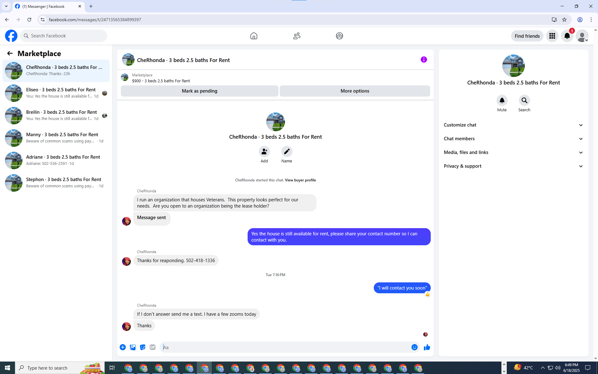Open a new browser tab
The width and height of the screenshot is (598, 374).
[x=91, y=6]
